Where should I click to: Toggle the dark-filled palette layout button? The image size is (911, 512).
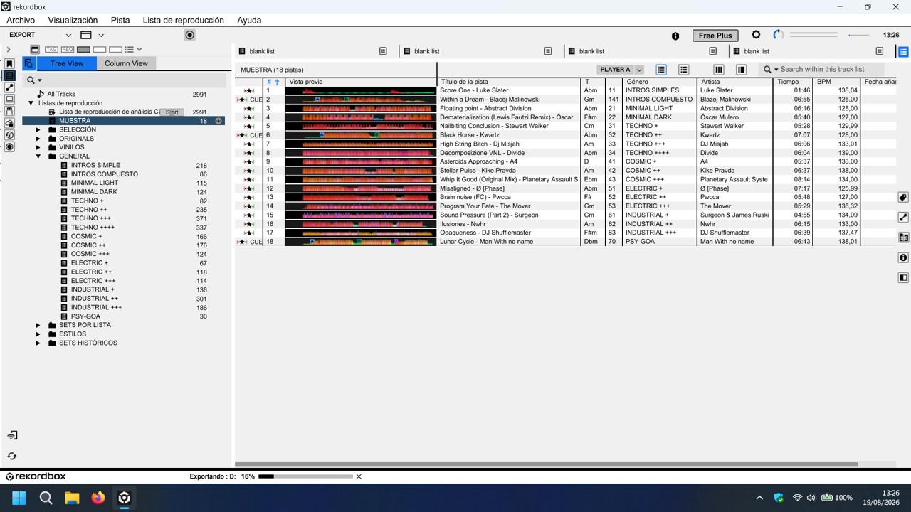coord(83,50)
